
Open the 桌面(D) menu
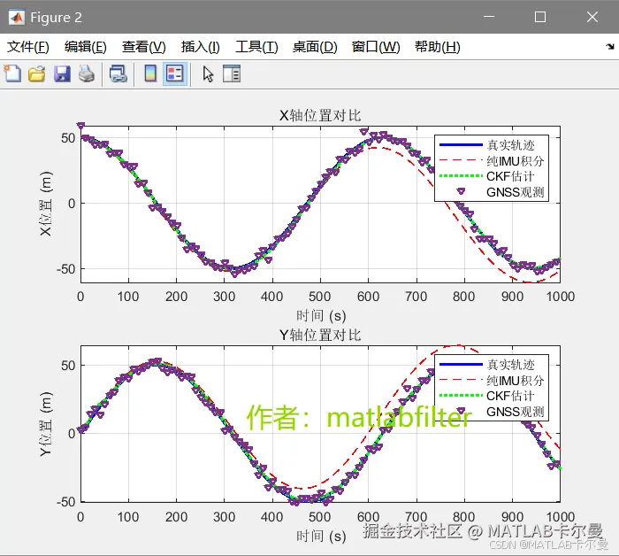pos(315,47)
